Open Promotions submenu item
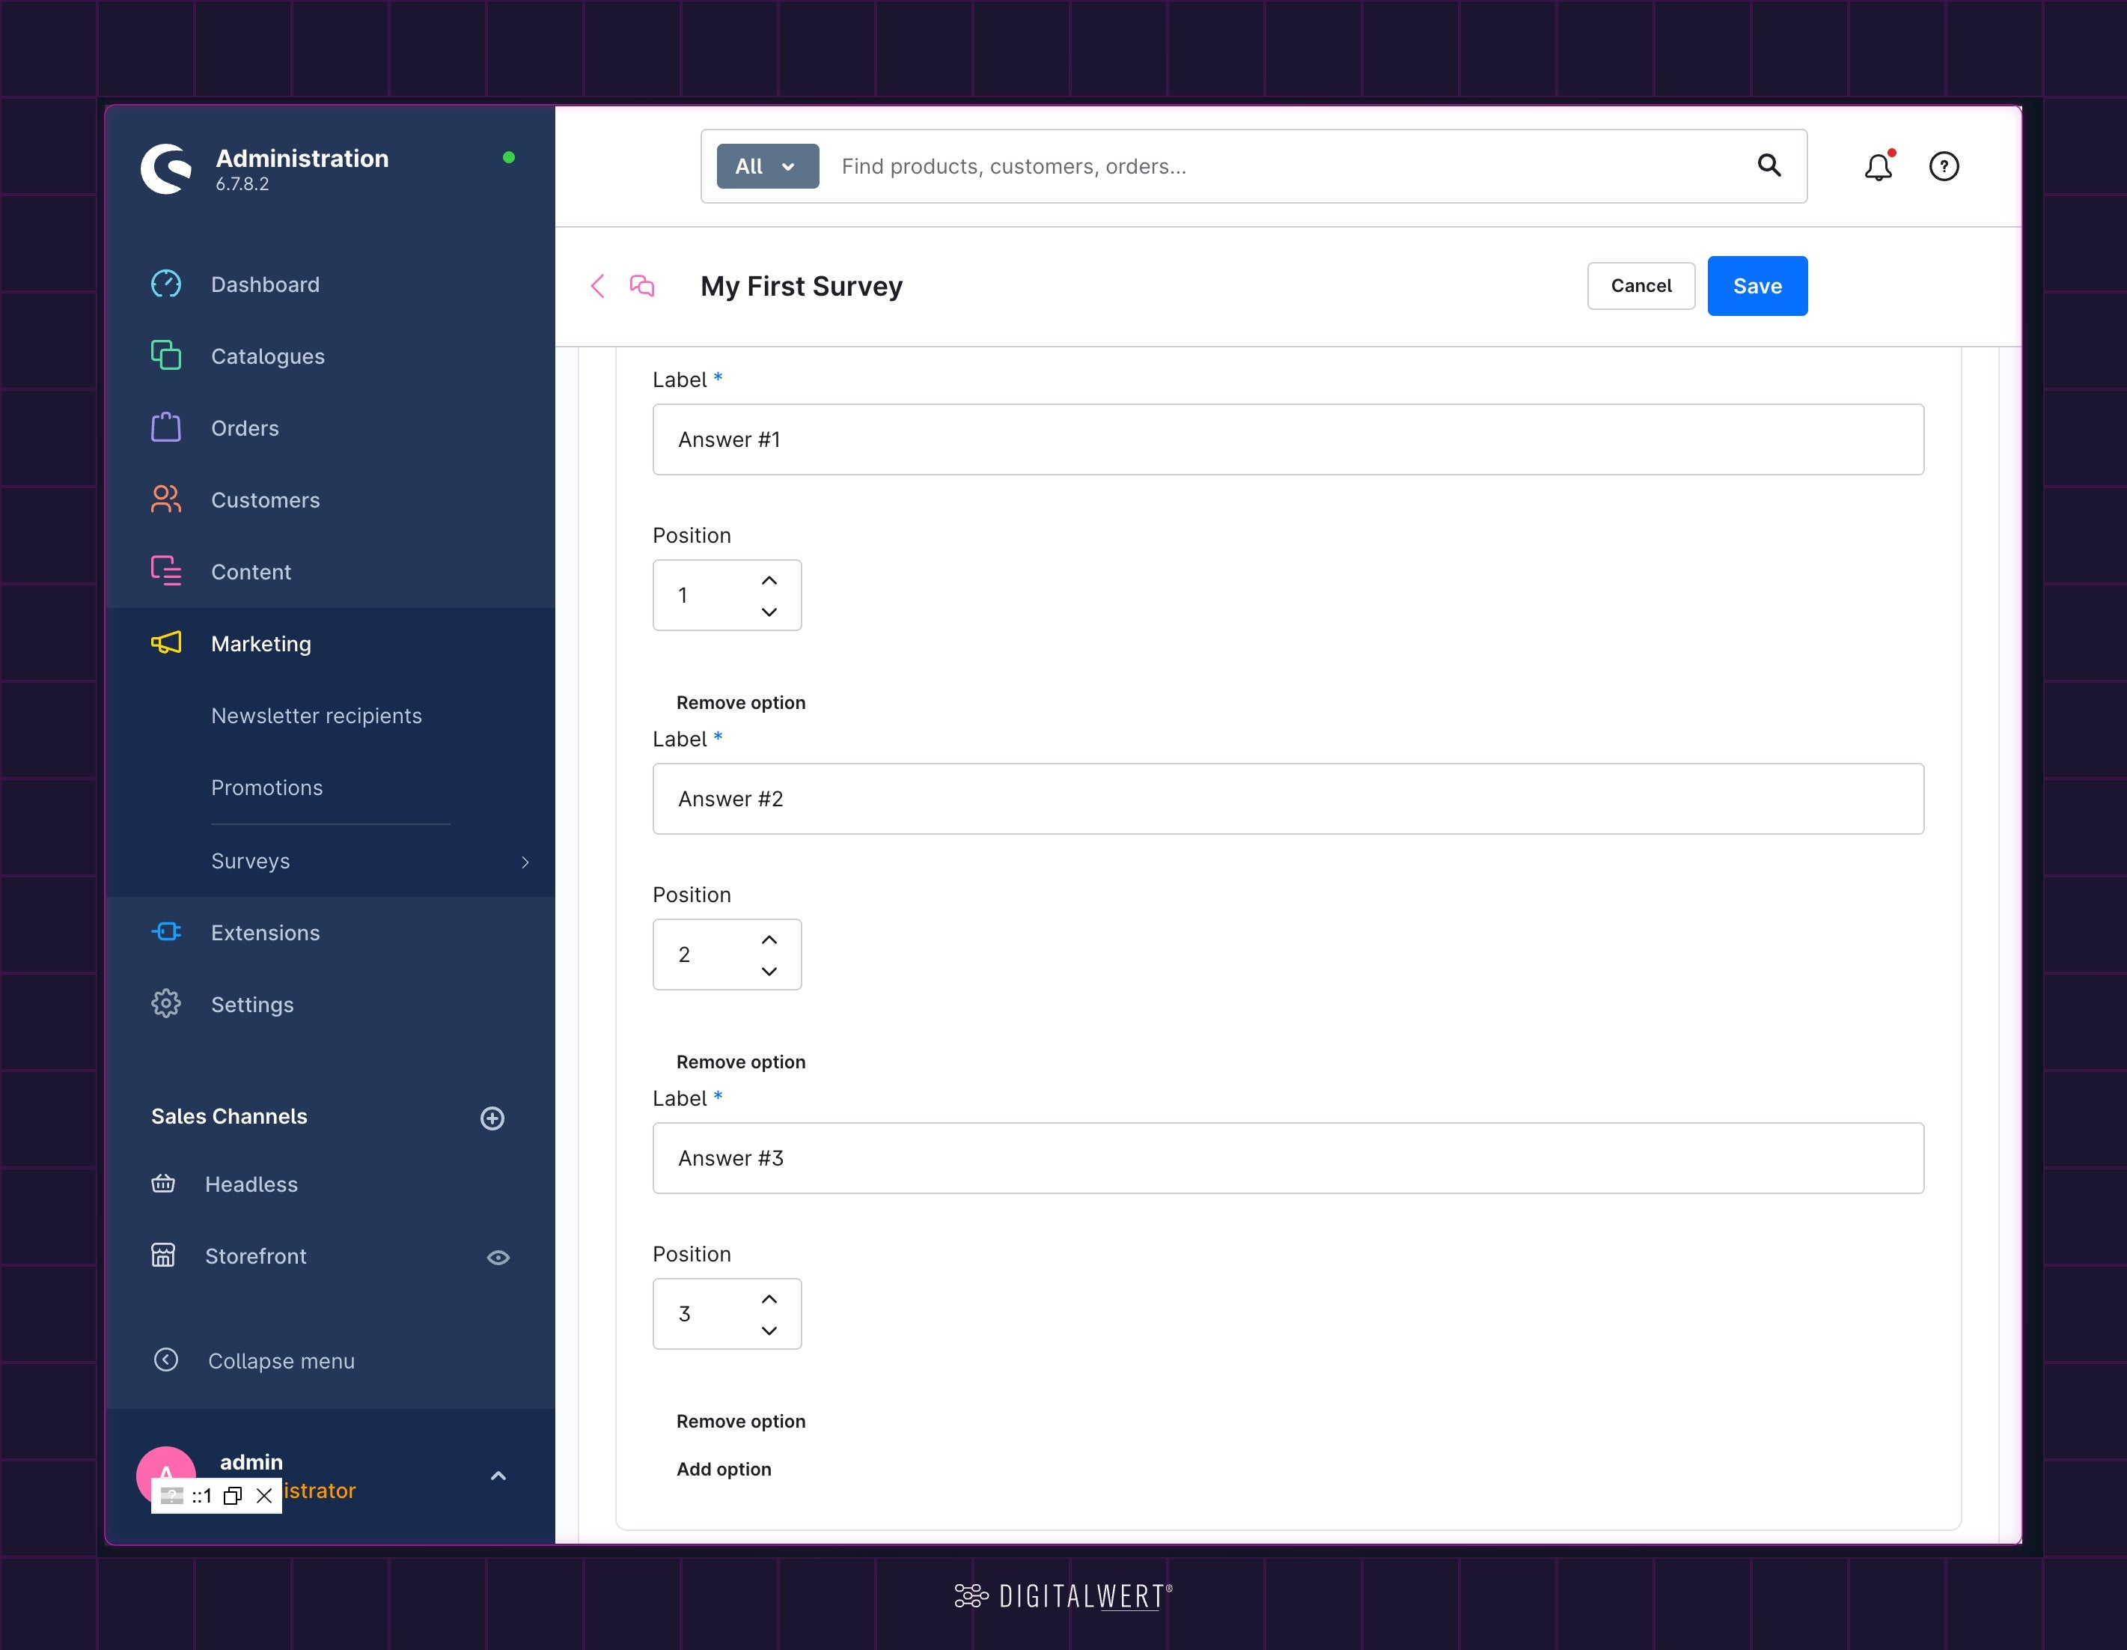Image resolution: width=2127 pixels, height=1650 pixels. click(267, 788)
